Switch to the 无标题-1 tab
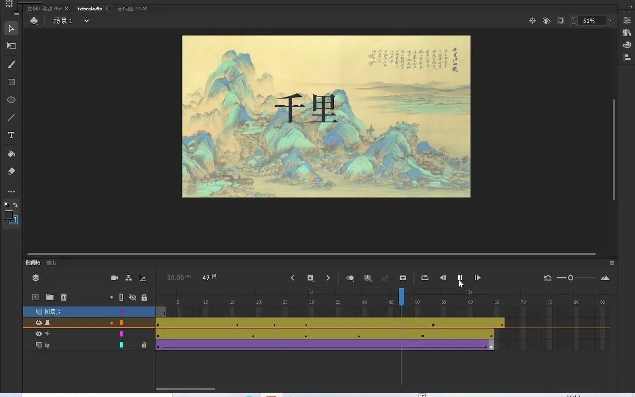 129,9
